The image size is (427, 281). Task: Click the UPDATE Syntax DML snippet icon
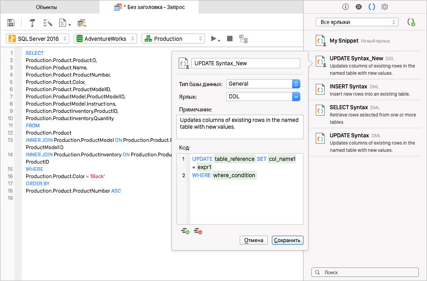coord(320,138)
